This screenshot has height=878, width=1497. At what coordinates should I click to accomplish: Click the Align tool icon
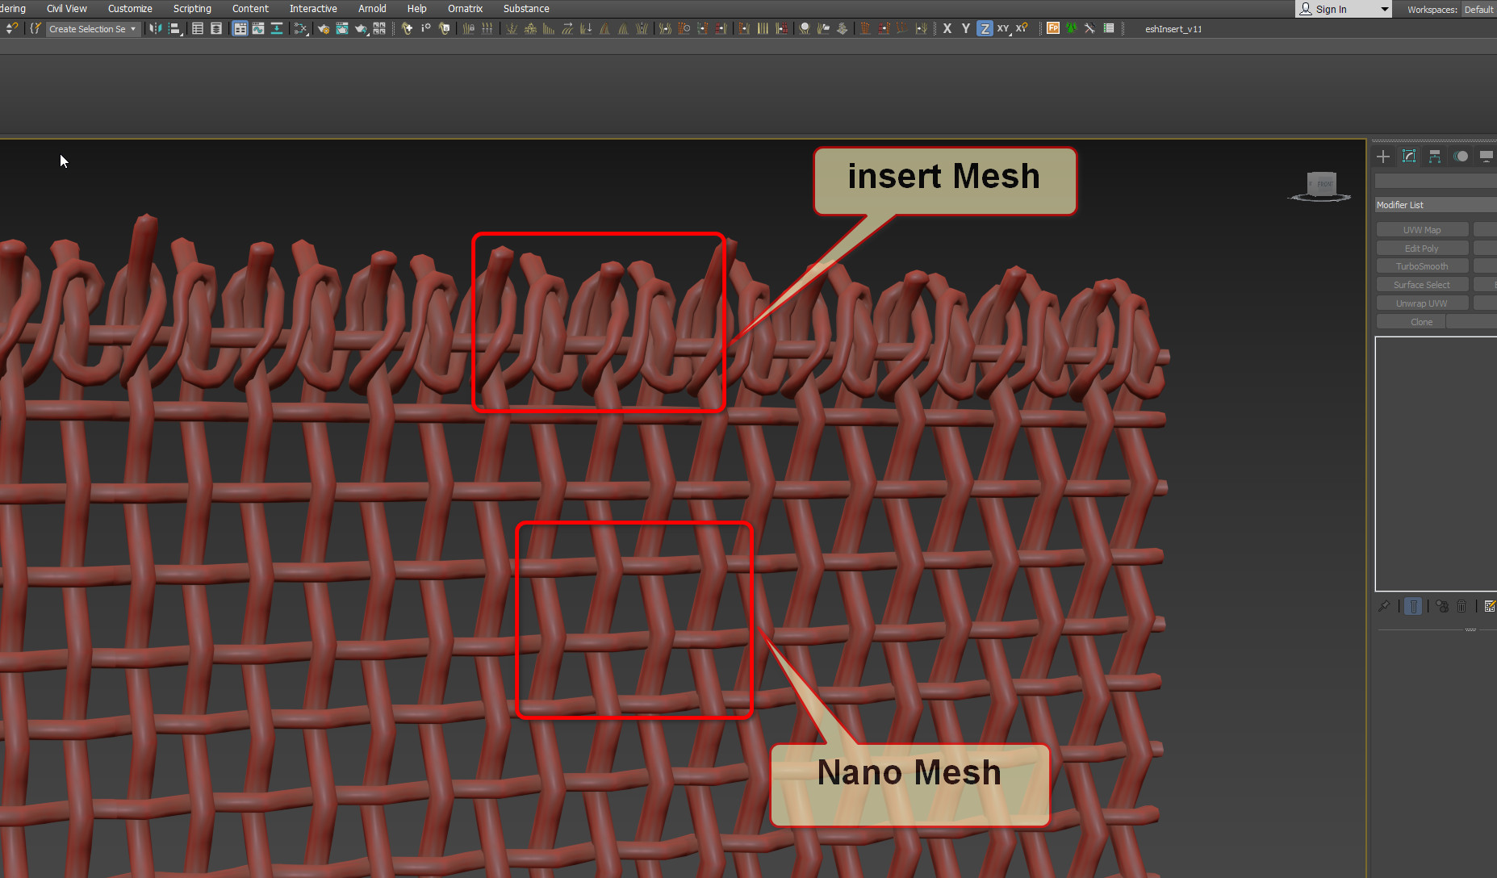click(x=175, y=29)
